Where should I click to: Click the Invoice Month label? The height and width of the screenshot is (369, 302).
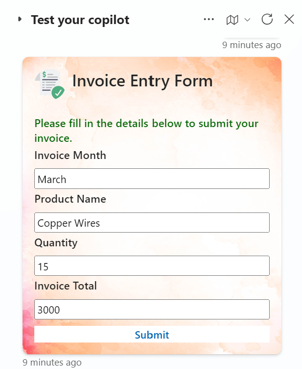[70, 156]
